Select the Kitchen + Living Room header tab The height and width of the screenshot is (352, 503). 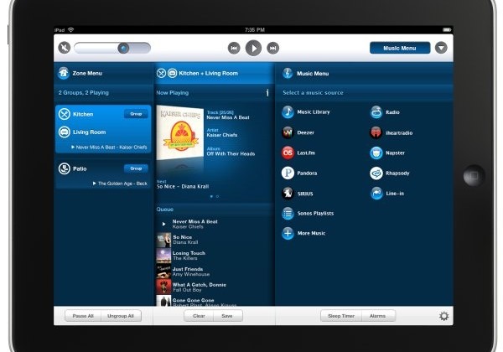pyautogui.click(x=214, y=73)
